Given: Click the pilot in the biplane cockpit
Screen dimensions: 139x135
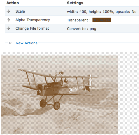Looking at the screenshot, I should coord(66,80).
